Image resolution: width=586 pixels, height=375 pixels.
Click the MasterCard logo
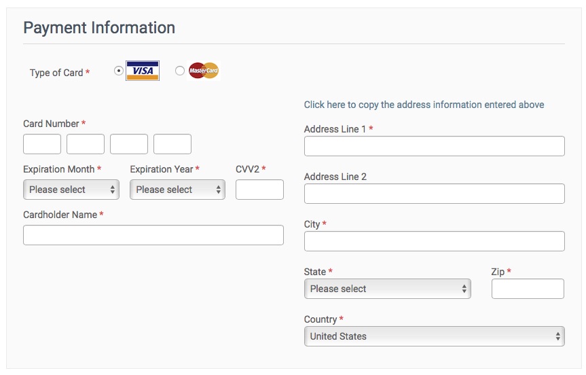coord(204,70)
